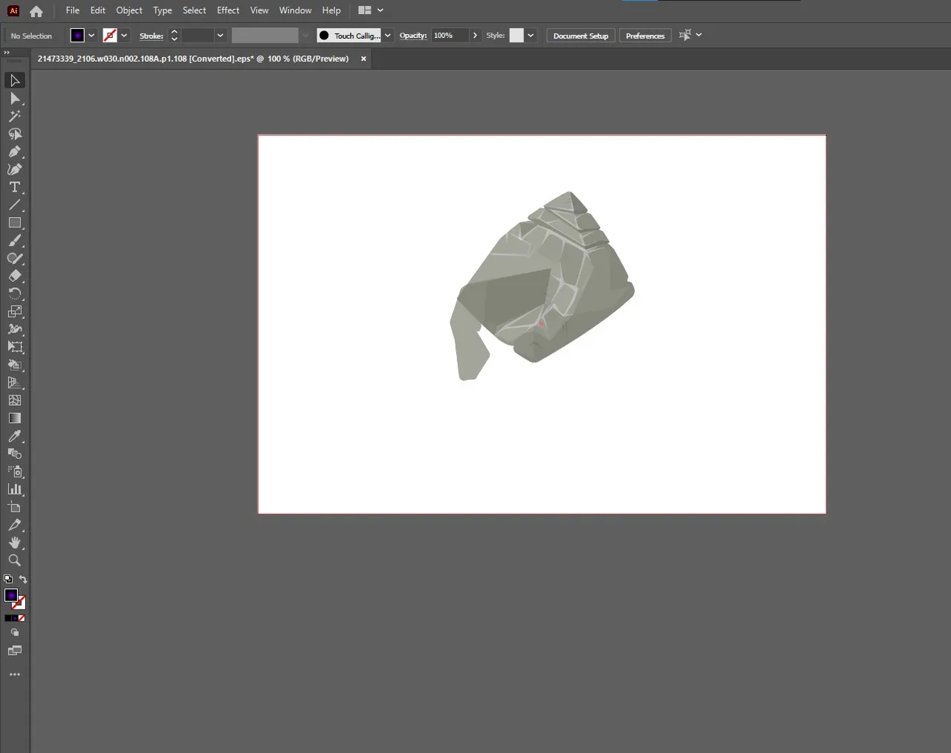Open the graphic Style dropdown
Image resolution: width=951 pixels, height=753 pixels.
(x=530, y=36)
